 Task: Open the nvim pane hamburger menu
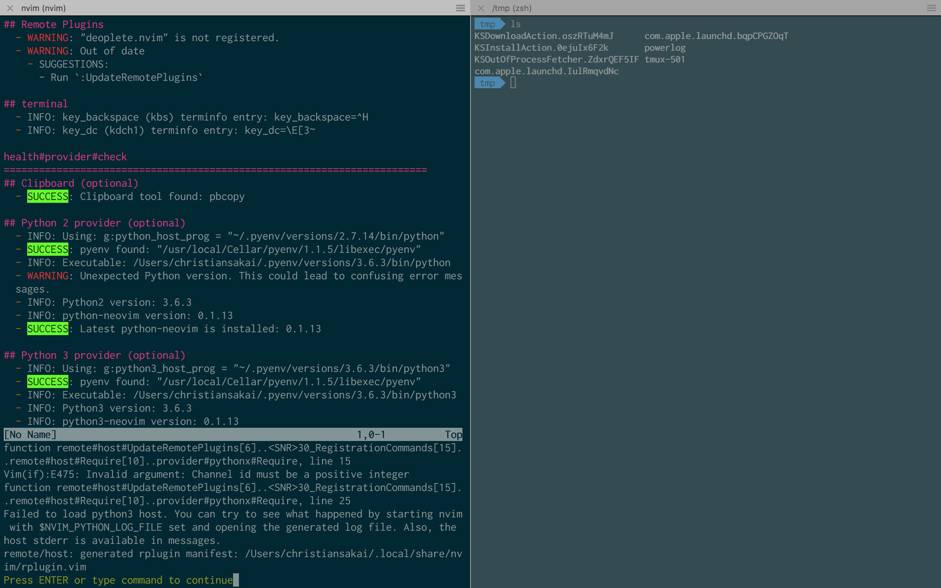[460, 8]
